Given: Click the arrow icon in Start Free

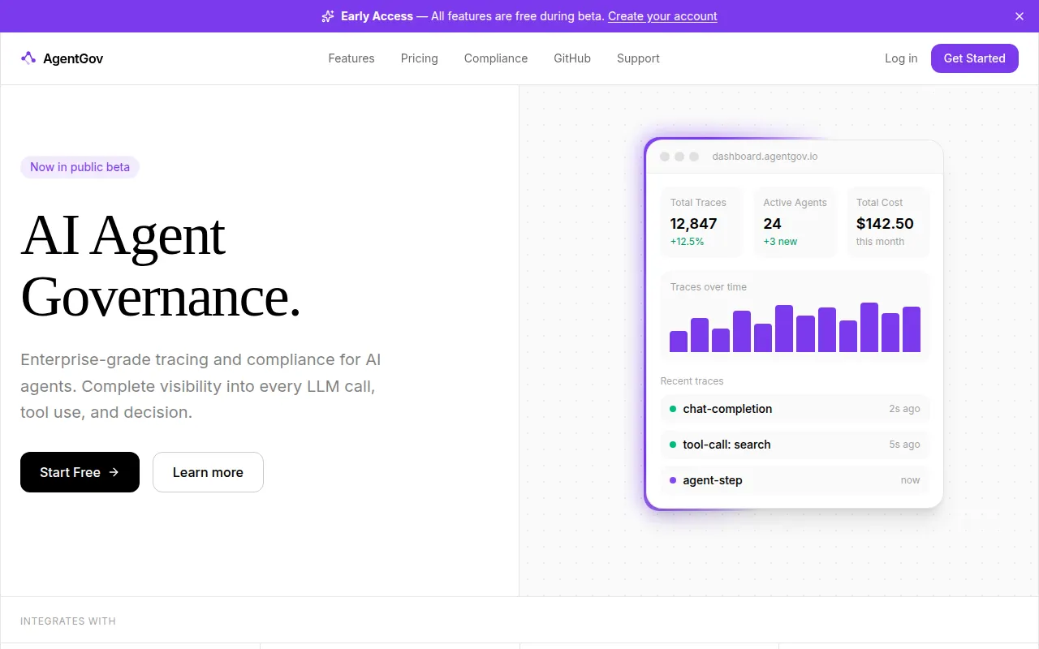Looking at the screenshot, I should [x=114, y=472].
